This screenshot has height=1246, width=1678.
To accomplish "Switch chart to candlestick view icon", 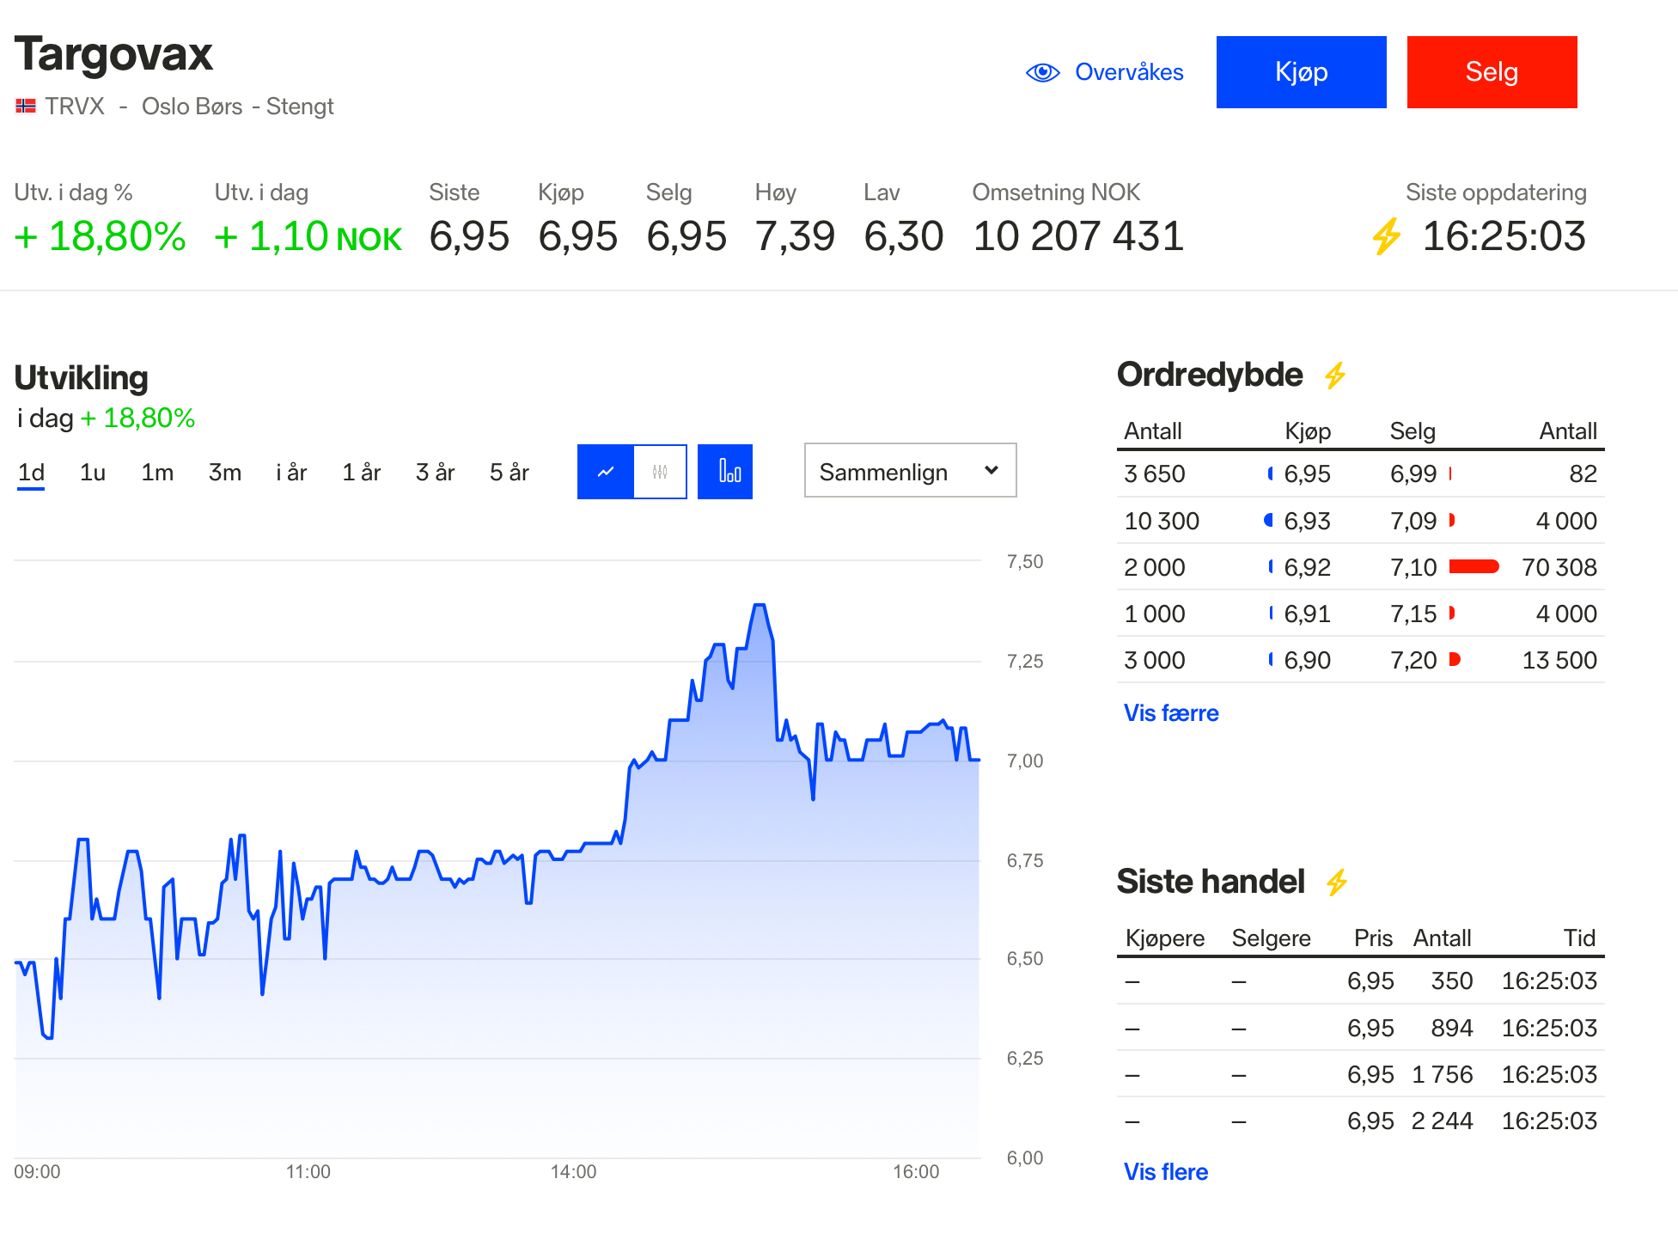I will 660,472.
